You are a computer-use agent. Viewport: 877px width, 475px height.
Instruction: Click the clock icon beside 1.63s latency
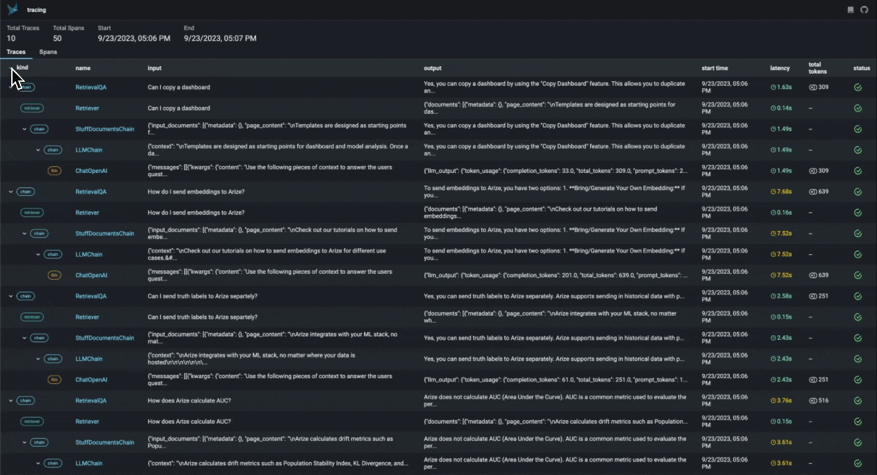pyautogui.click(x=773, y=87)
